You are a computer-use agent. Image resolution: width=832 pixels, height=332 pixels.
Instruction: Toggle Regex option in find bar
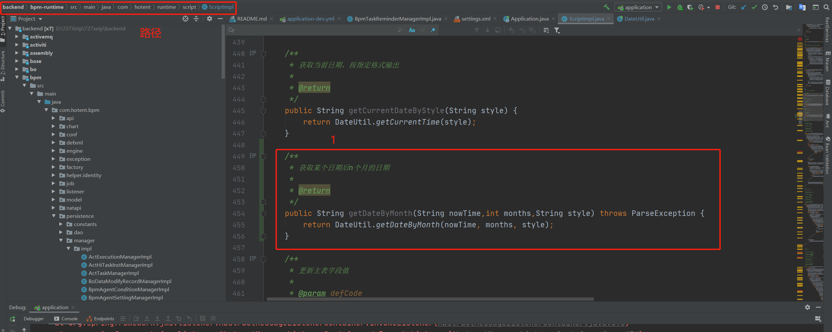pos(433,30)
